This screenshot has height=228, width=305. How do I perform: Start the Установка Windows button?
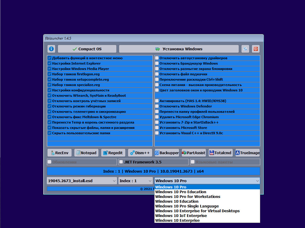pyautogui.click(x=179, y=49)
